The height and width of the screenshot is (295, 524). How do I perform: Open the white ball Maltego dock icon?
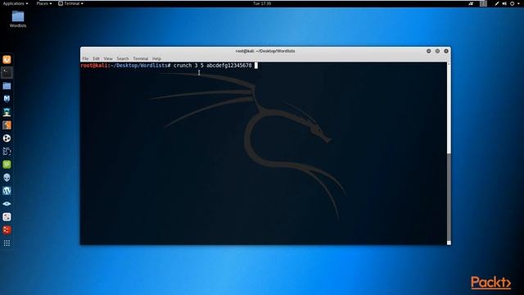pyautogui.click(x=7, y=138)
